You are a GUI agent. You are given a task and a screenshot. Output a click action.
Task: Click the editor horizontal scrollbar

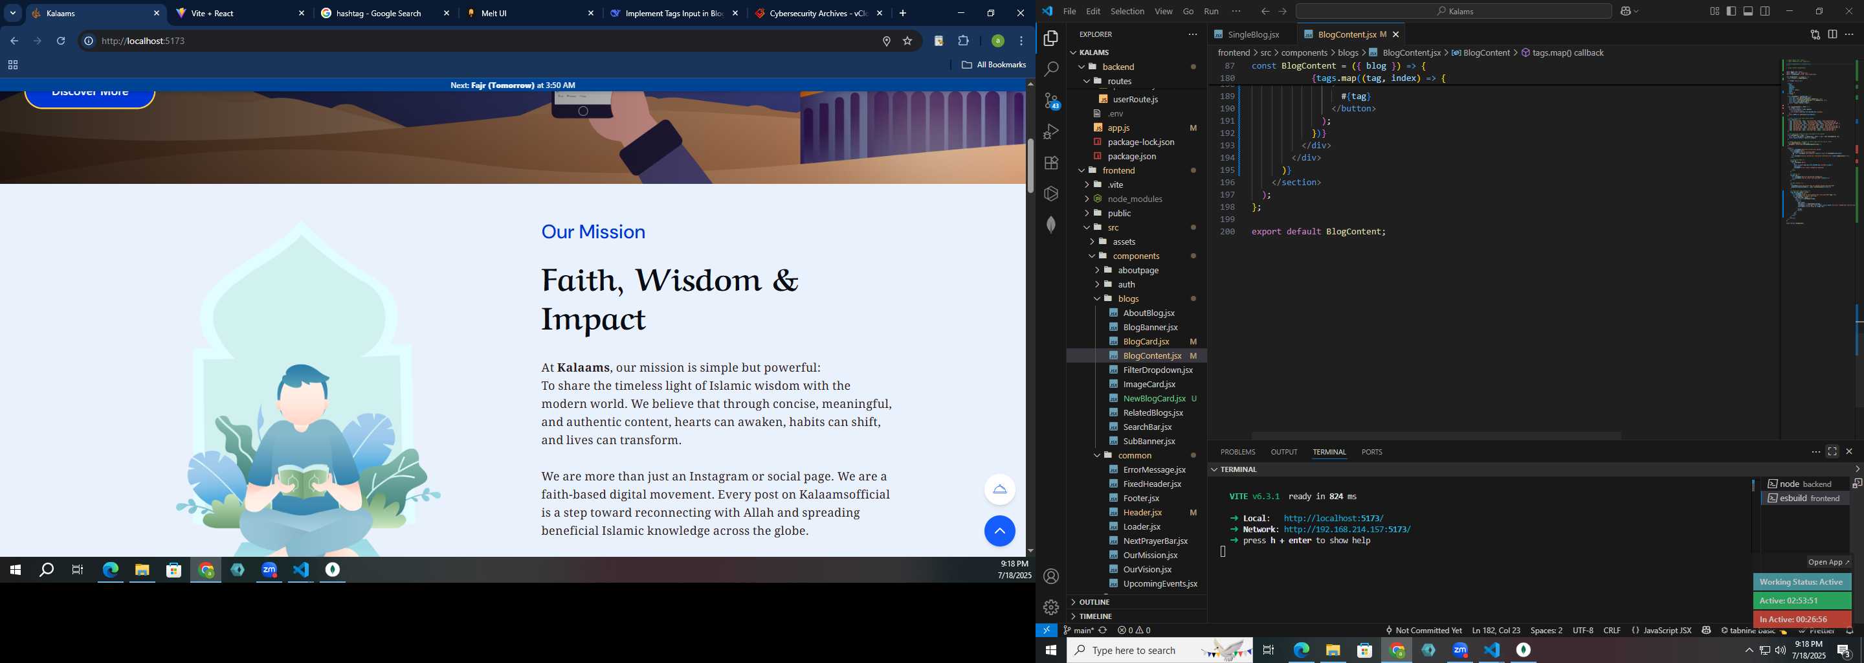[1436, 436]
